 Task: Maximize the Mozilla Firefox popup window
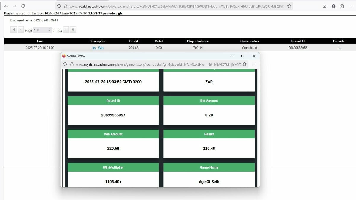[x=243, y=56]
